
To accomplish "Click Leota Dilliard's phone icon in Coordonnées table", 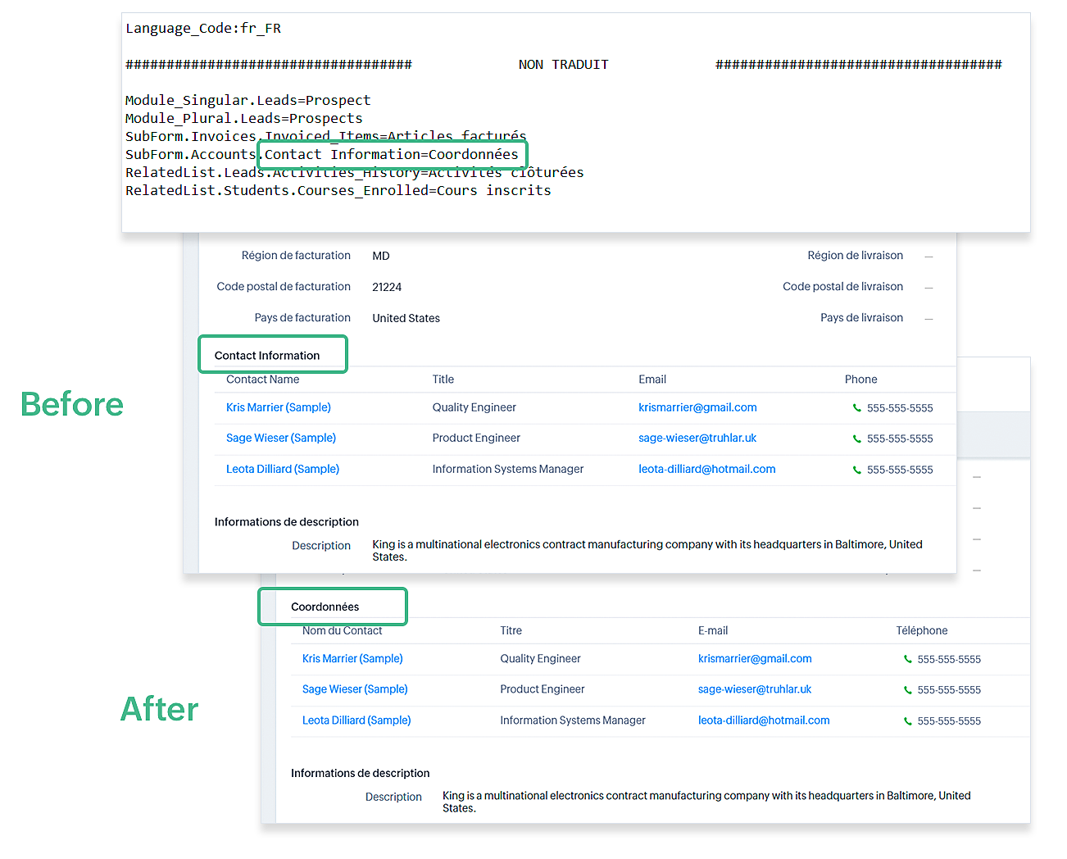I will [907, 721].
